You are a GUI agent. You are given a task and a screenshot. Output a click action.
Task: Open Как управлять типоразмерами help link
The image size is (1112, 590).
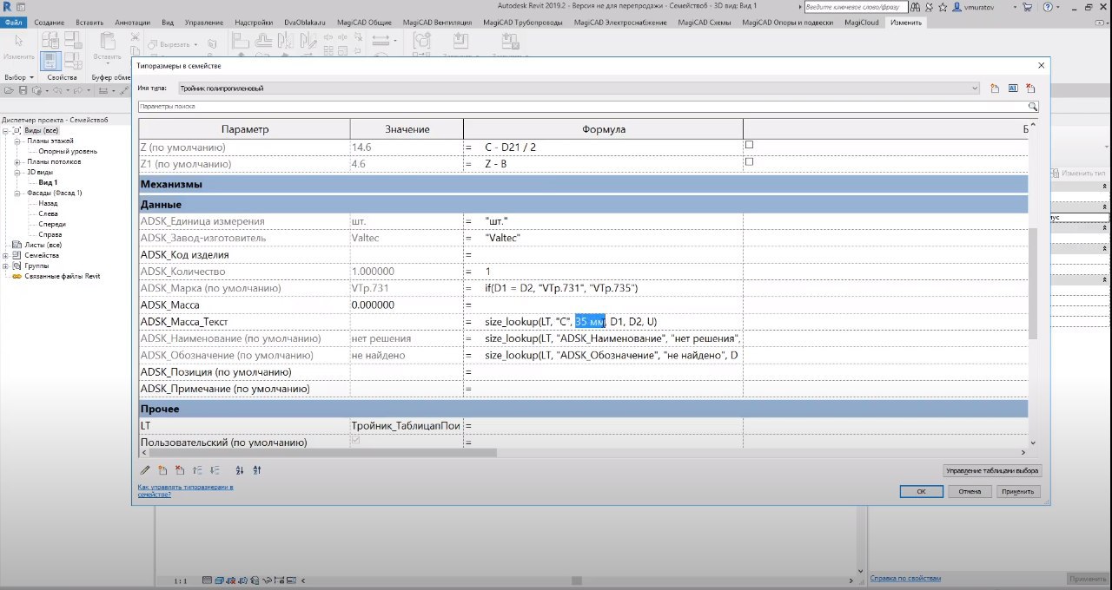click(186, 490)
